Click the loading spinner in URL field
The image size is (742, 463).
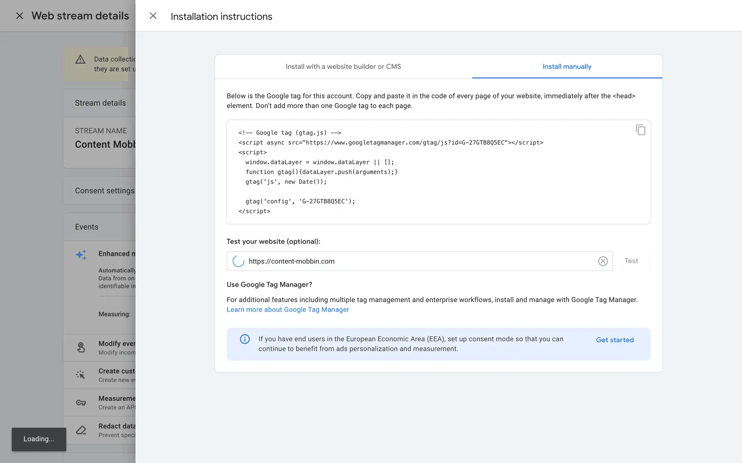[x=238, y=261]
